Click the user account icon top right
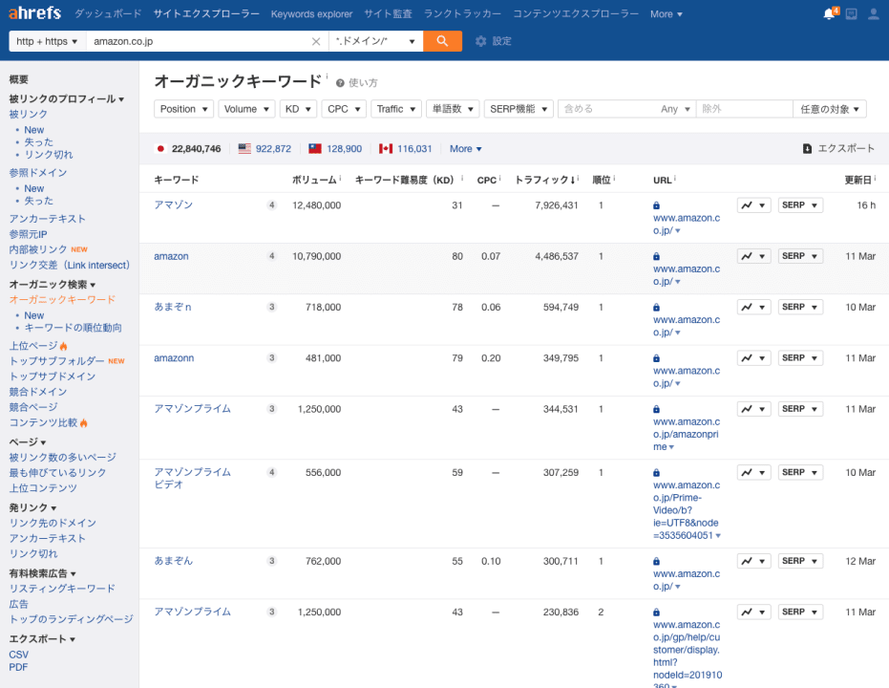889x688 pixels. pyautogui.click(x=873, y=13)
